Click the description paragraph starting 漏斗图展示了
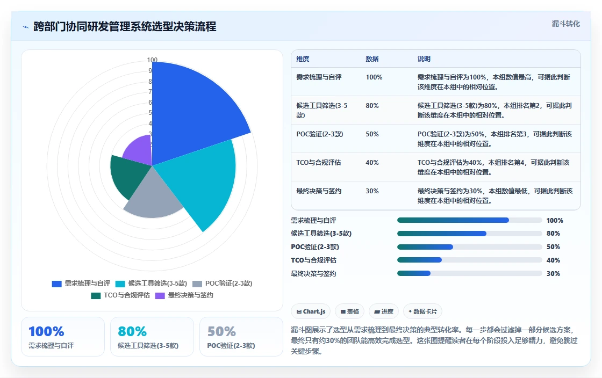 coord(434,340)
